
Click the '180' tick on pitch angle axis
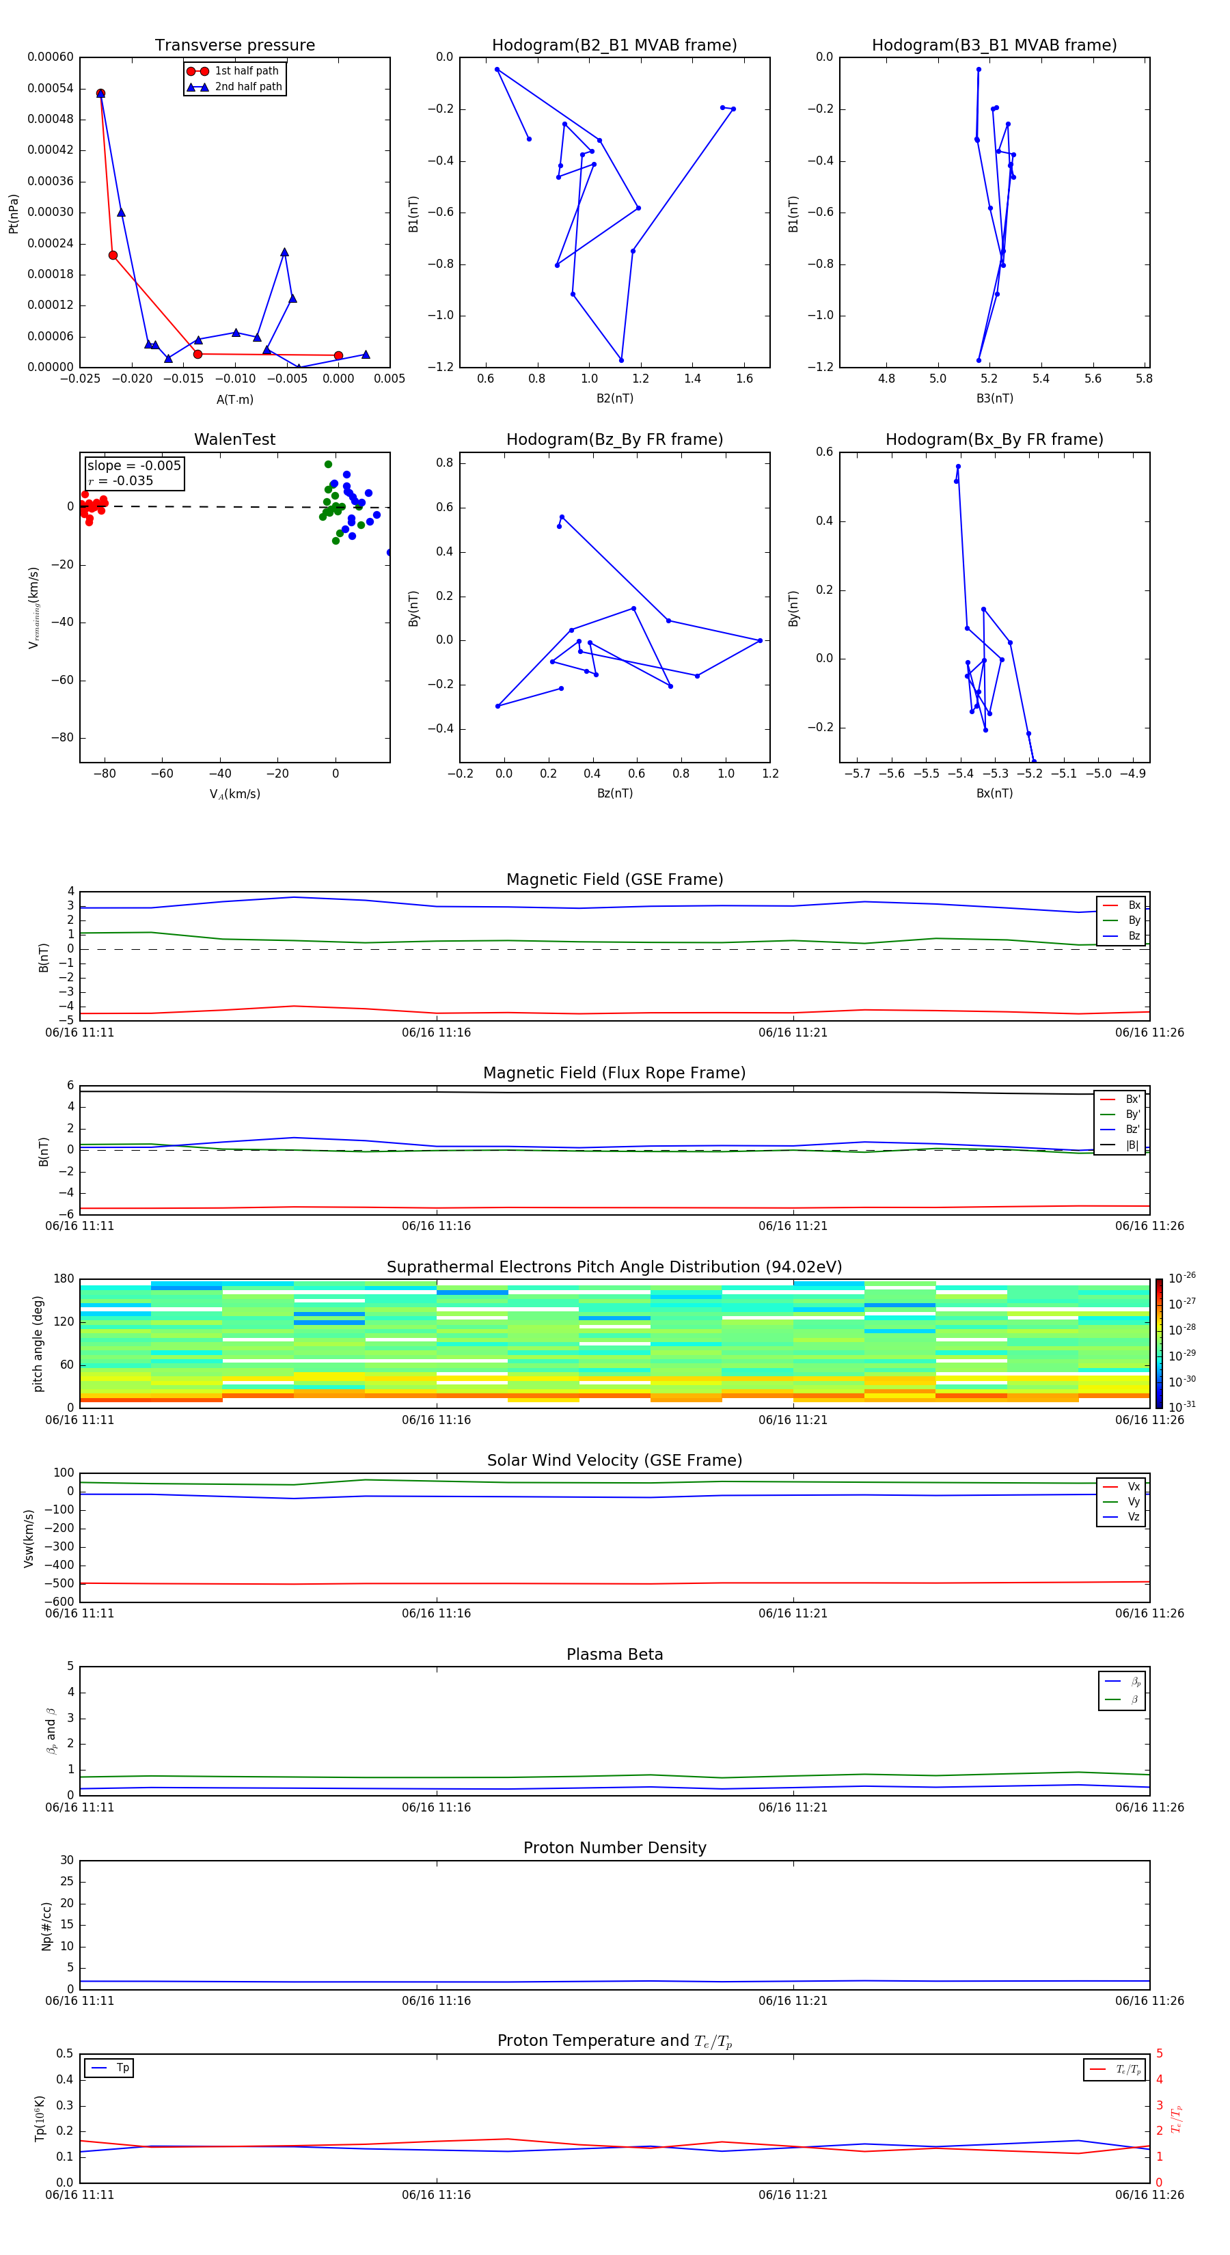point(64,1279)
